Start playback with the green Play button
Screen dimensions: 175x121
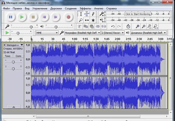(22, 17)
